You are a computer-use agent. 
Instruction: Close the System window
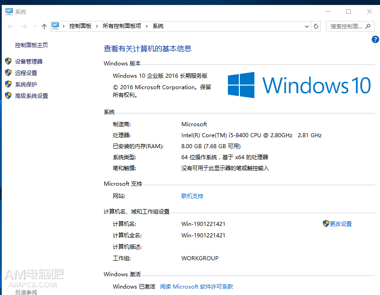point(369,11)
